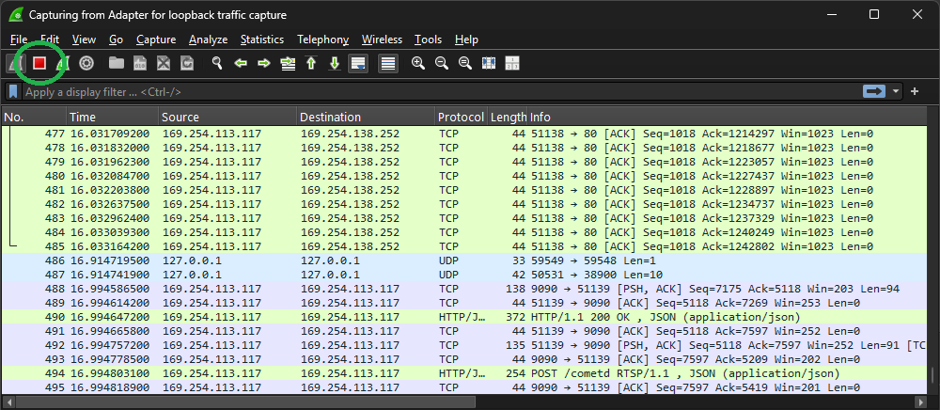Screen dimensions: 940x410
Task: Jump to the first packet
Action: coord(311,63)
